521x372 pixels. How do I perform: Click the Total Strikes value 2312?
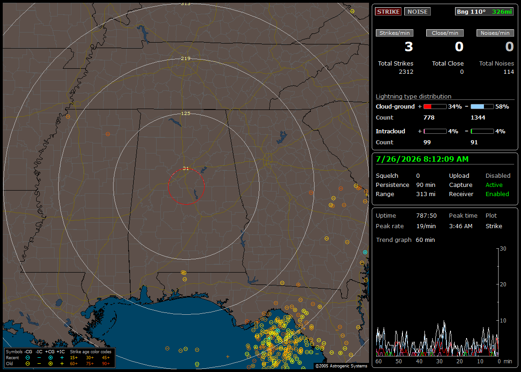[406, 72]
